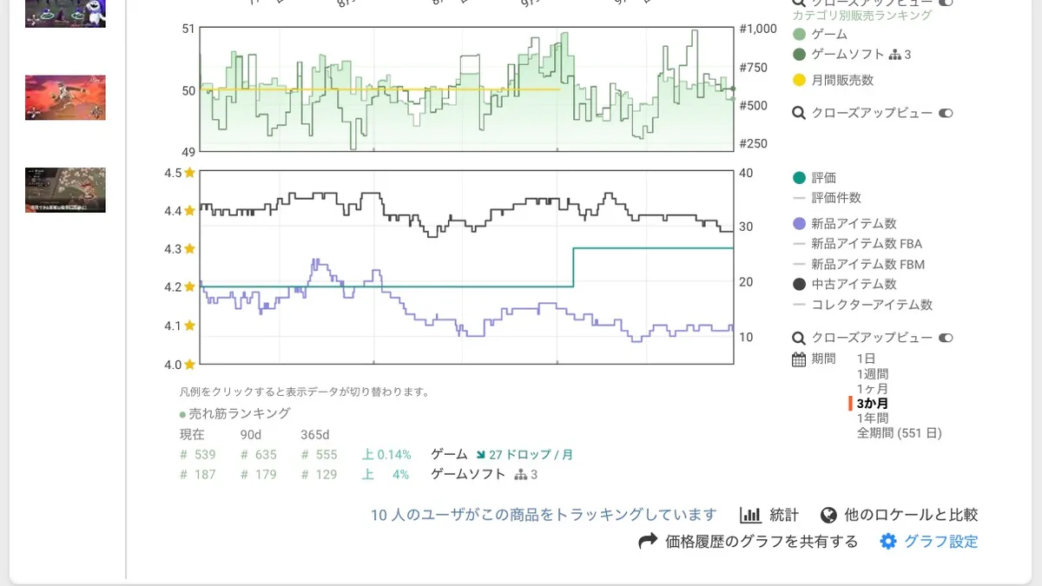Click the # 539 current rank value
1042x586 pixels.
coord(197,455)
